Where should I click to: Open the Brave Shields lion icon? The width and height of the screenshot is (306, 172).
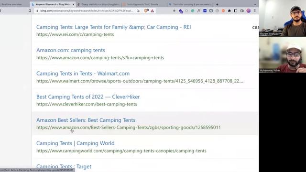point(146,11)
